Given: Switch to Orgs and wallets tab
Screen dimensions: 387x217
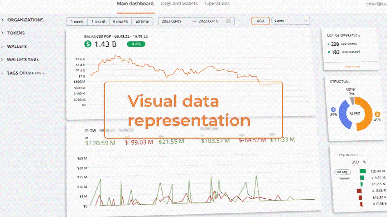Looking at the screenshot, I should click(179, 4).
